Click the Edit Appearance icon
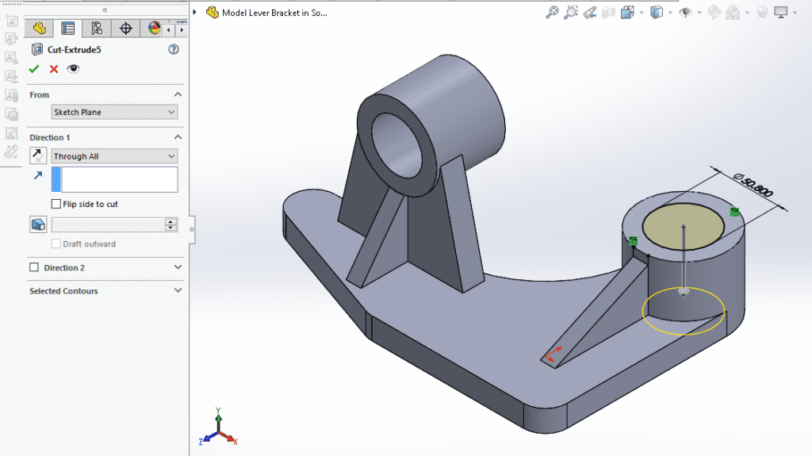This screenshot has height=456, width=812. pyautogui.click(x=714, y=13)
